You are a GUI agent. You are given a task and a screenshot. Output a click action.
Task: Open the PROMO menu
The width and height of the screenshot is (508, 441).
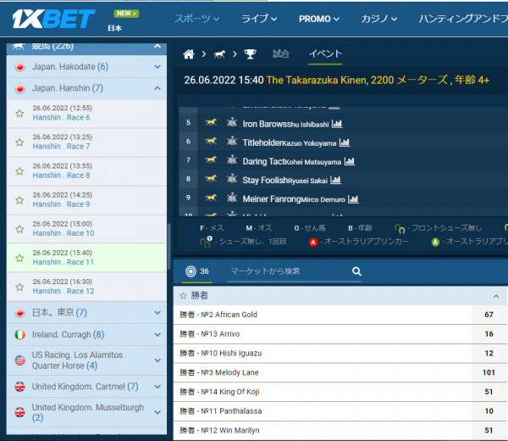tap(319, 20)
